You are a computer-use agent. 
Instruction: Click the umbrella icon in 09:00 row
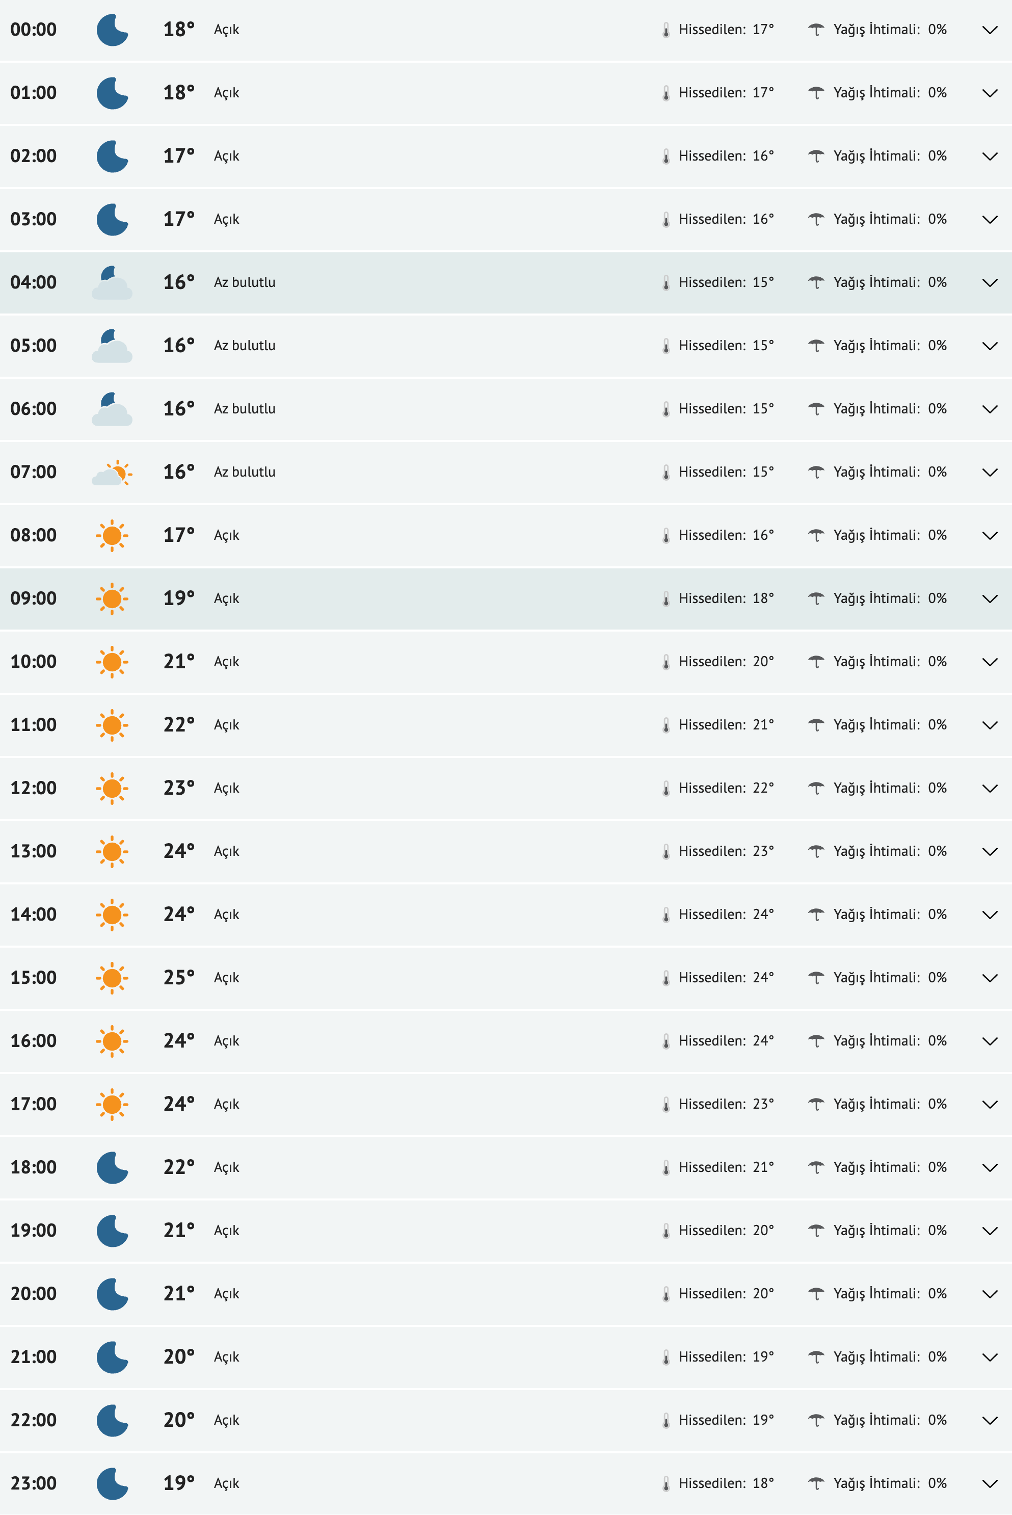816,598
